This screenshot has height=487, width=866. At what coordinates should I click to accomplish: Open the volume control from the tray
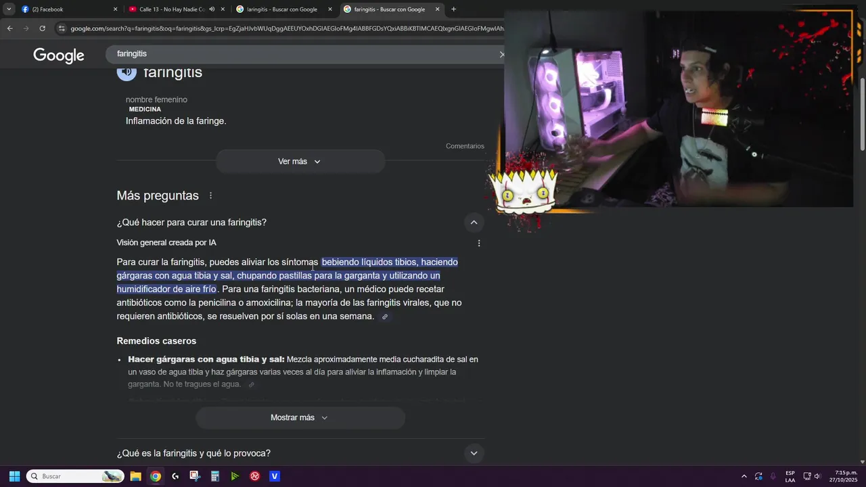[817, 476]
